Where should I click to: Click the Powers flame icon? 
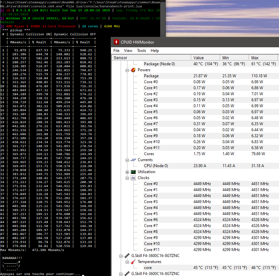point(133,70)
